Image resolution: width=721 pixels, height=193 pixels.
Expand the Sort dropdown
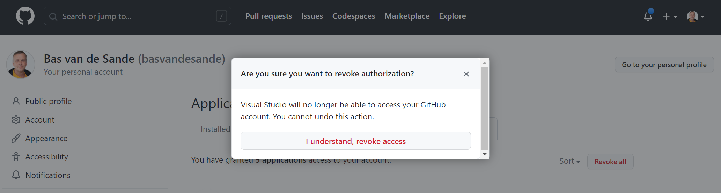tap(569, 161)
